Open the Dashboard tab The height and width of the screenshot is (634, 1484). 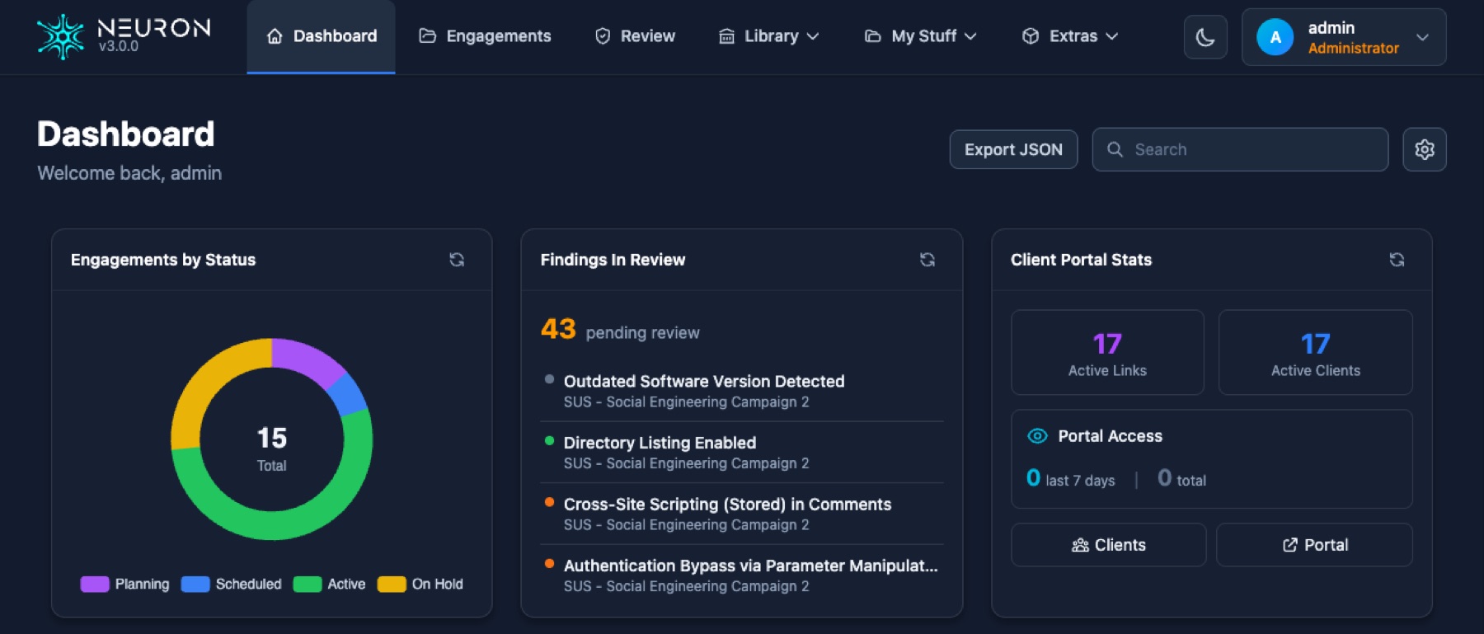321,36
